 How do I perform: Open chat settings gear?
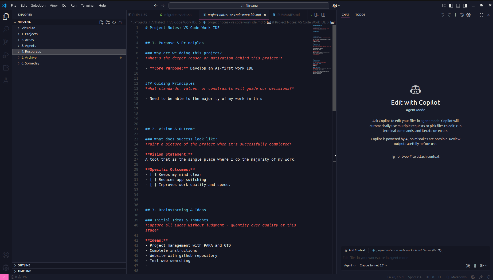(x=468, y=15)
